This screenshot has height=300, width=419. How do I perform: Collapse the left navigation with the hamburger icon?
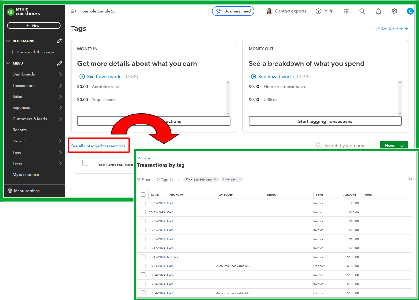[73, 11]
